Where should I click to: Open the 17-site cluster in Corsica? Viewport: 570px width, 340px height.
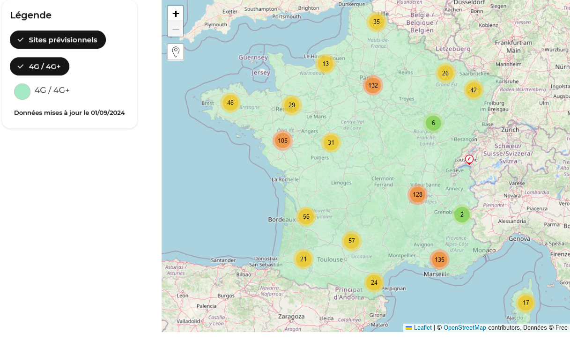coord(525,303)
